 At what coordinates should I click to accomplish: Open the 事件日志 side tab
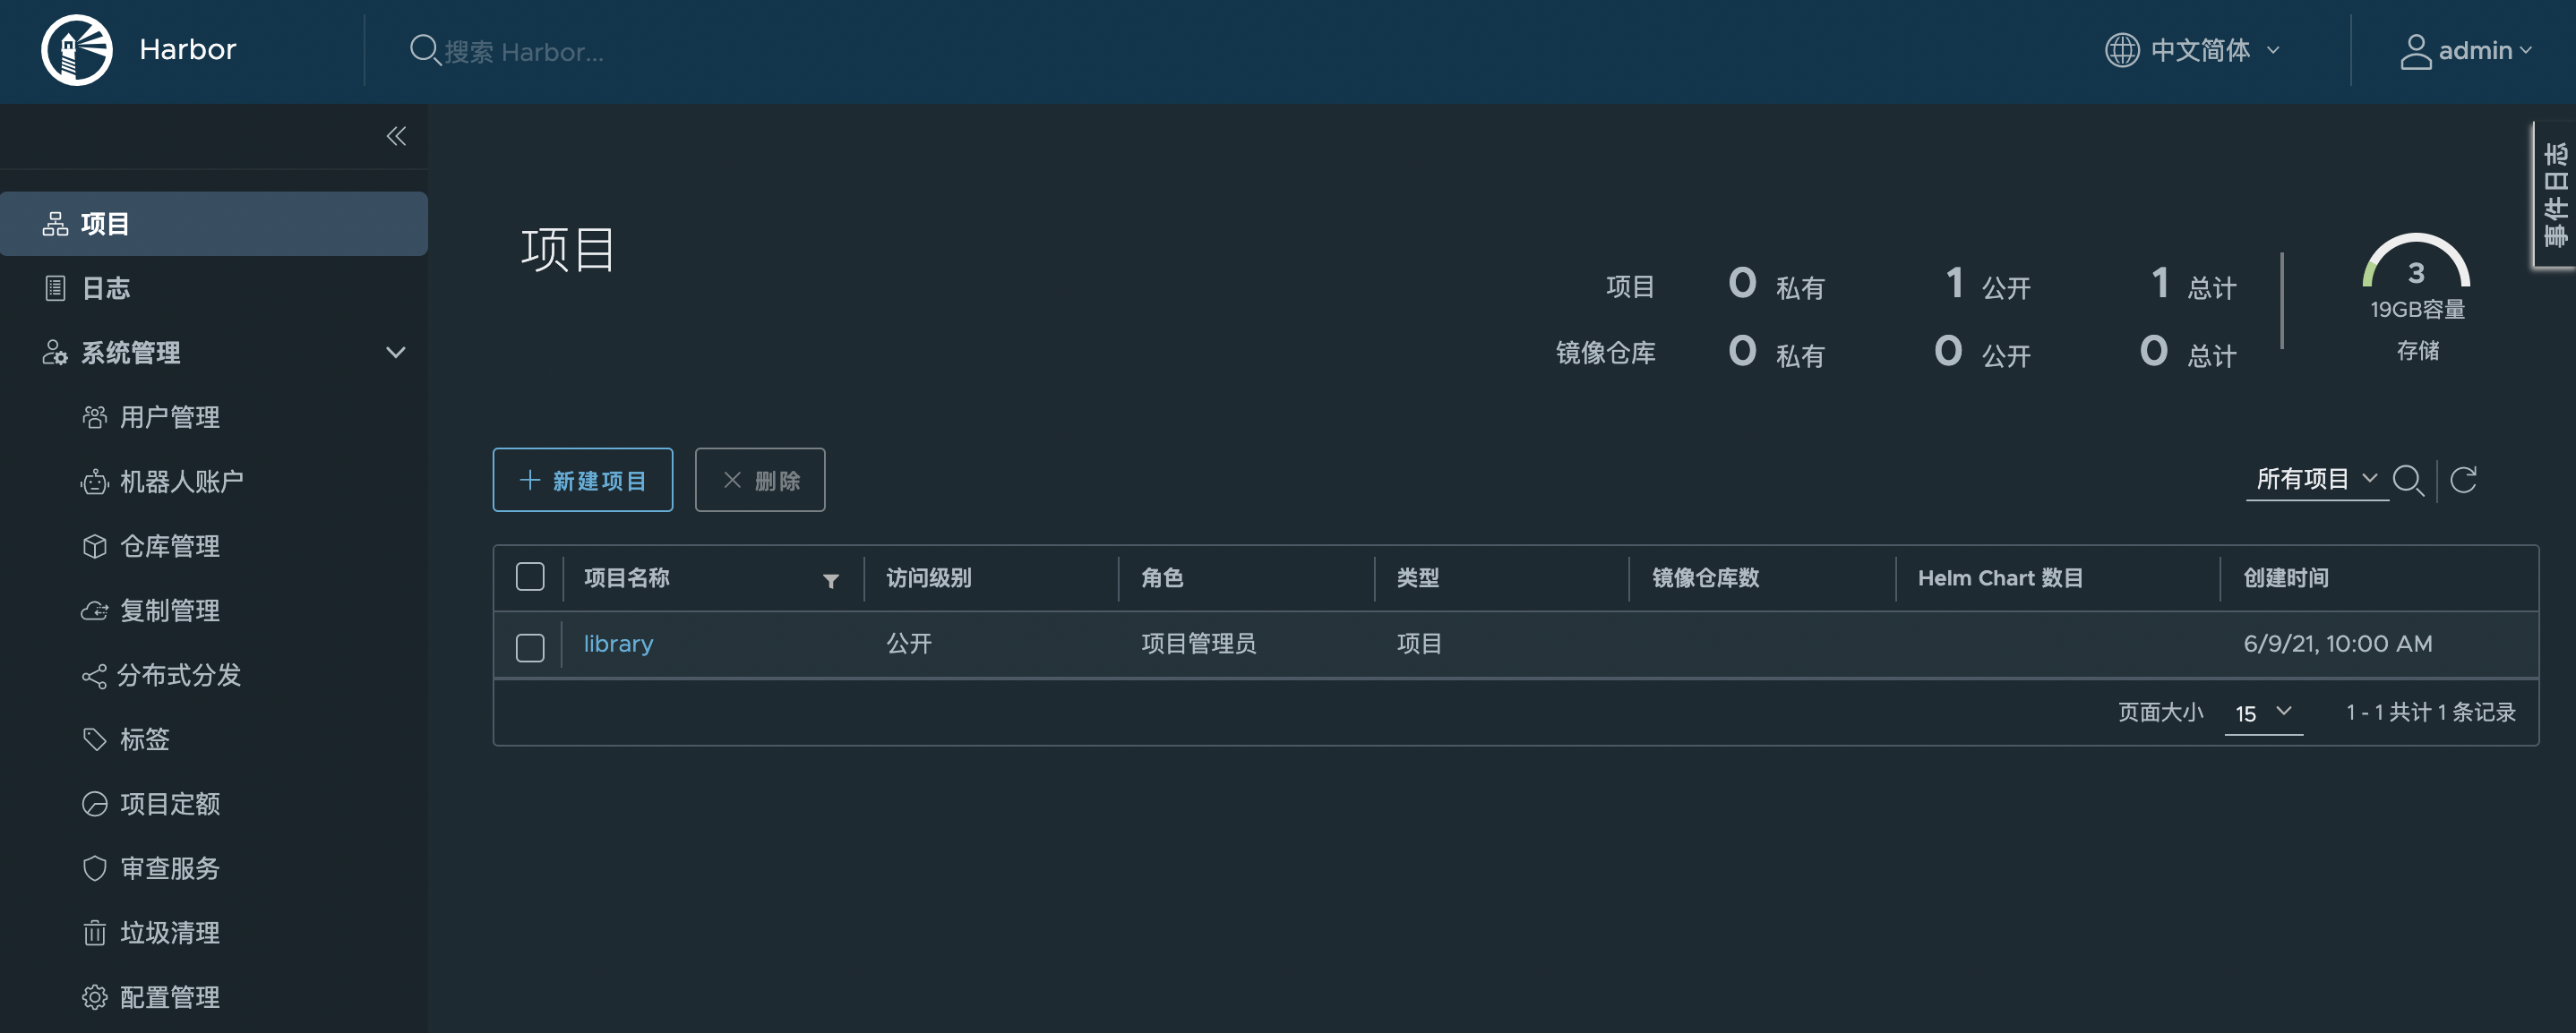pyautogui.click(x=2555, y=195)
